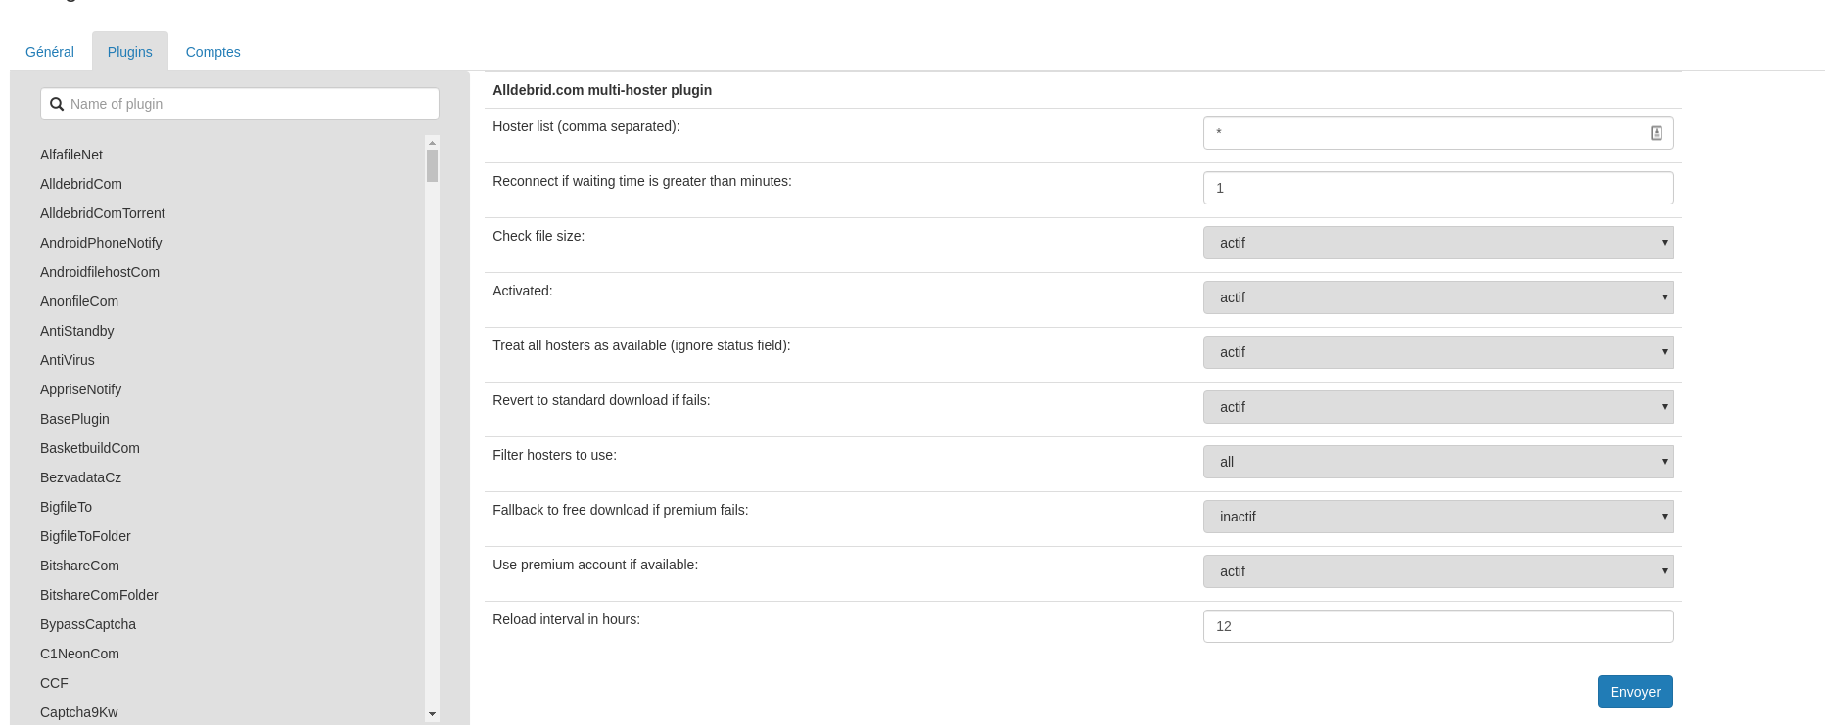Open the 'Use premium account if available' dropdown

coord(1437,570)
